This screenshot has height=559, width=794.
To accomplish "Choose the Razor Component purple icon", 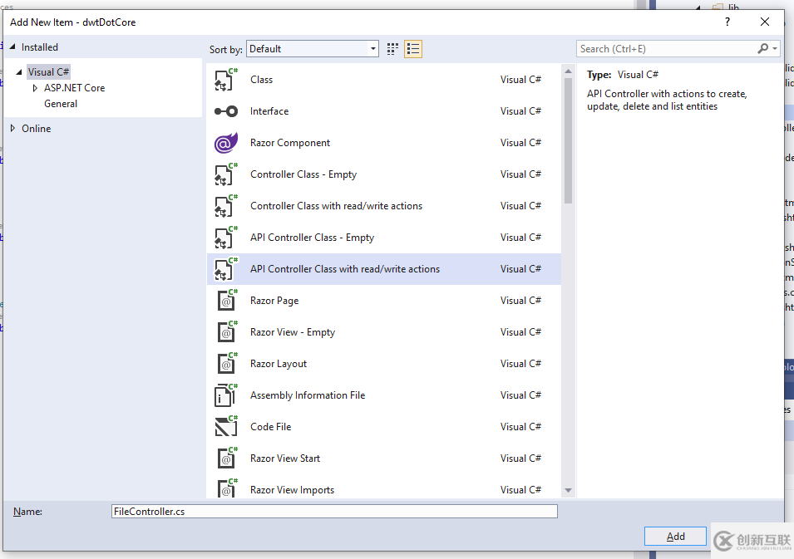I will pos(226,143).
